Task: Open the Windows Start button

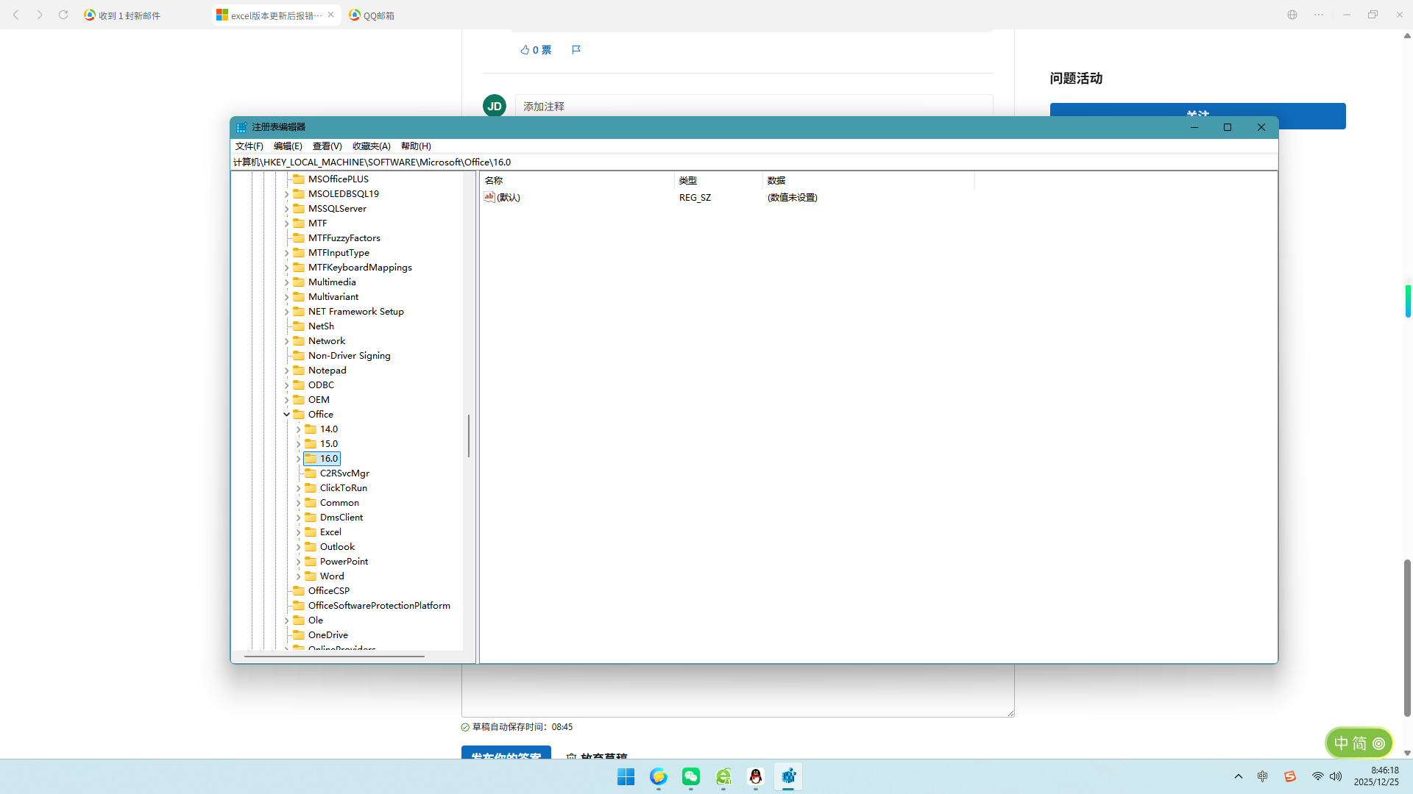Action: (626, 776)
